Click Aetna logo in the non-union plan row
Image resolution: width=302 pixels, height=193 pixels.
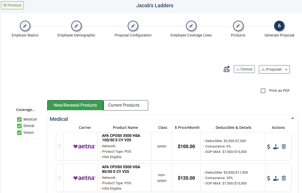pos(84,178)
